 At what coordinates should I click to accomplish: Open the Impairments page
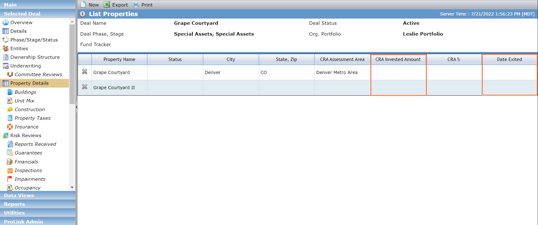point(30,179)
